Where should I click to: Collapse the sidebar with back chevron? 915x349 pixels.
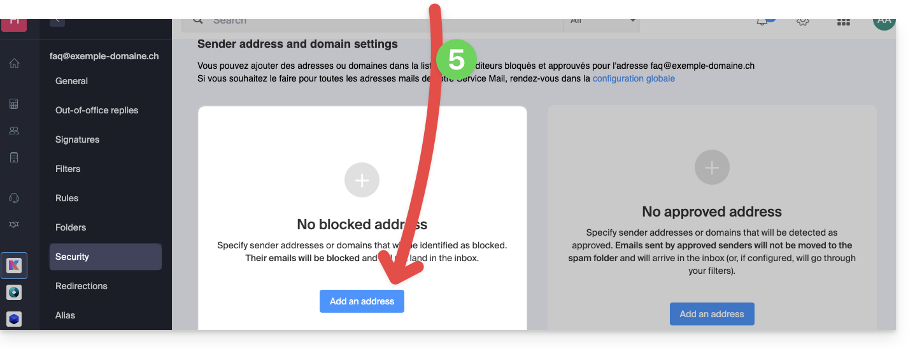click(x=57, y=20)
